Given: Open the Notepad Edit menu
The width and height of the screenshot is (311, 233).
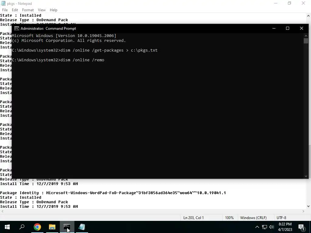Looking at the screenshot, I should coord(15,10).
